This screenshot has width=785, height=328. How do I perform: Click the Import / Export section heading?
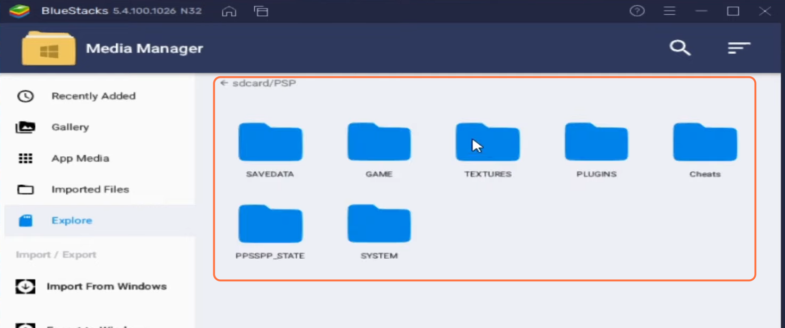(56, 255)
